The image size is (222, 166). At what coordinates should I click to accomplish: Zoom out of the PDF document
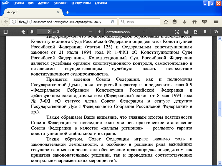(x=91, y=32)
